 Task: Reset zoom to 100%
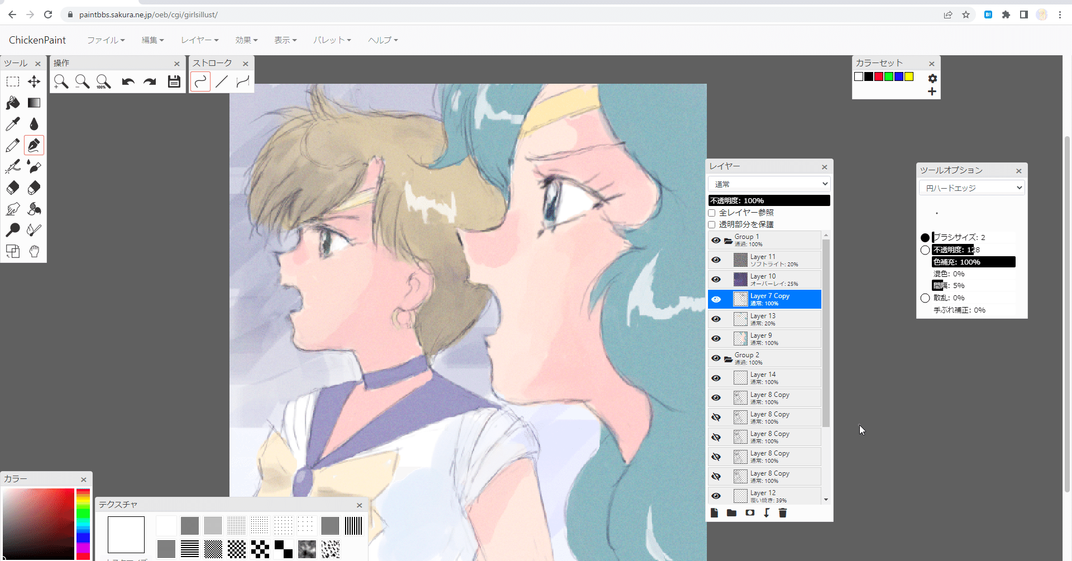pyautogui.click(x=103, y=82)
